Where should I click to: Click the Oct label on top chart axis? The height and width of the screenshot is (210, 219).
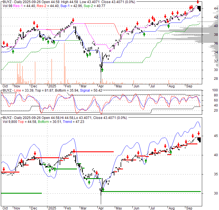click(x=5, y=86)
